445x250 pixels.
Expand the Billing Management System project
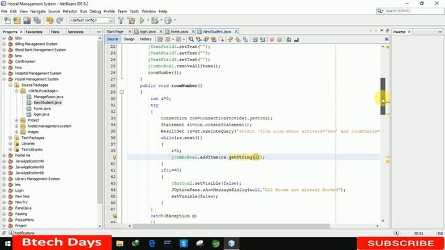pos(4,44)
